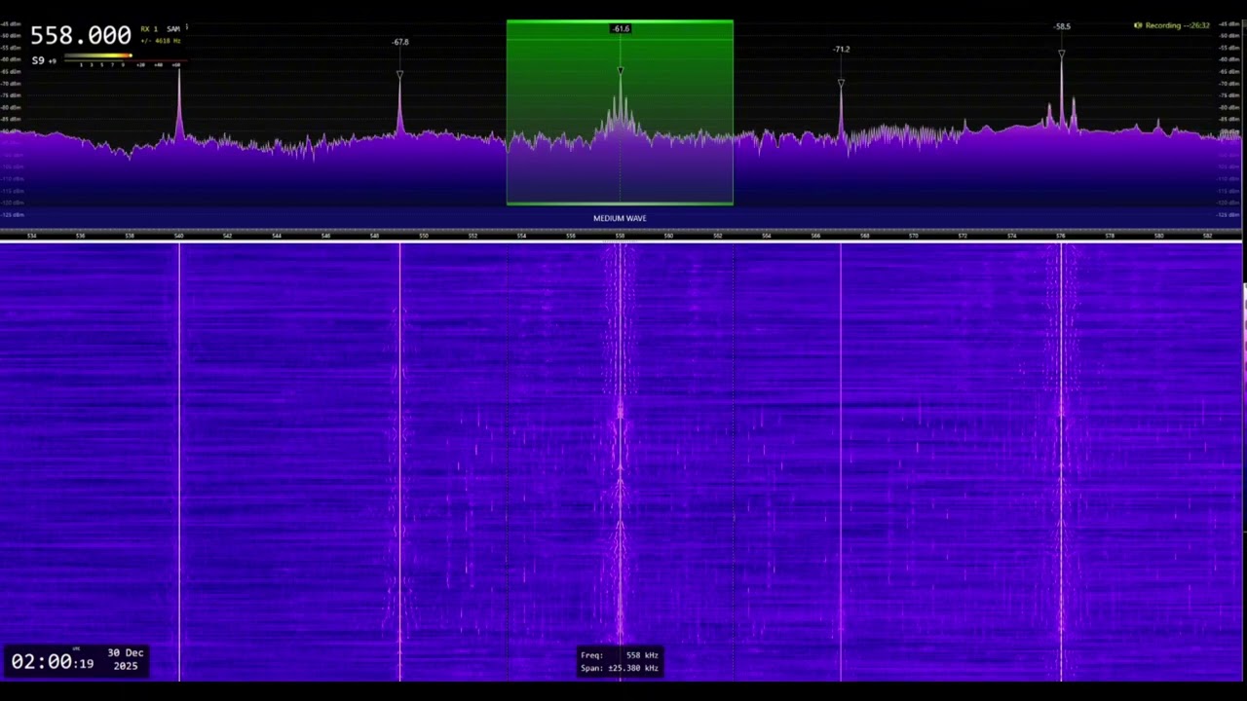Click the S-meter signal strength bar
Viewport: 1247px width, 701px height.
tap(97, 55)
